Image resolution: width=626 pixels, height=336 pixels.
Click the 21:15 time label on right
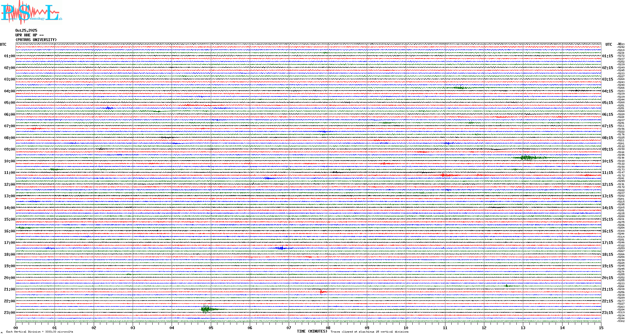[607, 289]
